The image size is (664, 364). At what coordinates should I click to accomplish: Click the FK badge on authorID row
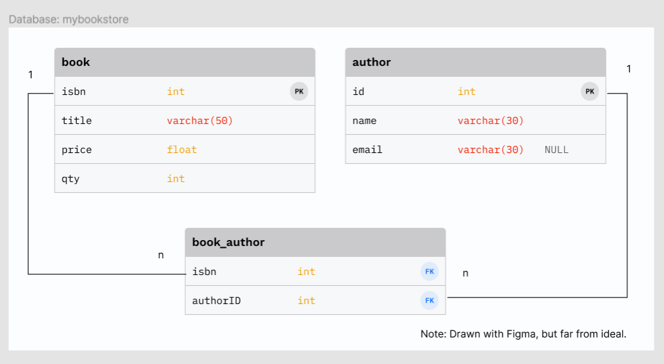coord(430,301)
